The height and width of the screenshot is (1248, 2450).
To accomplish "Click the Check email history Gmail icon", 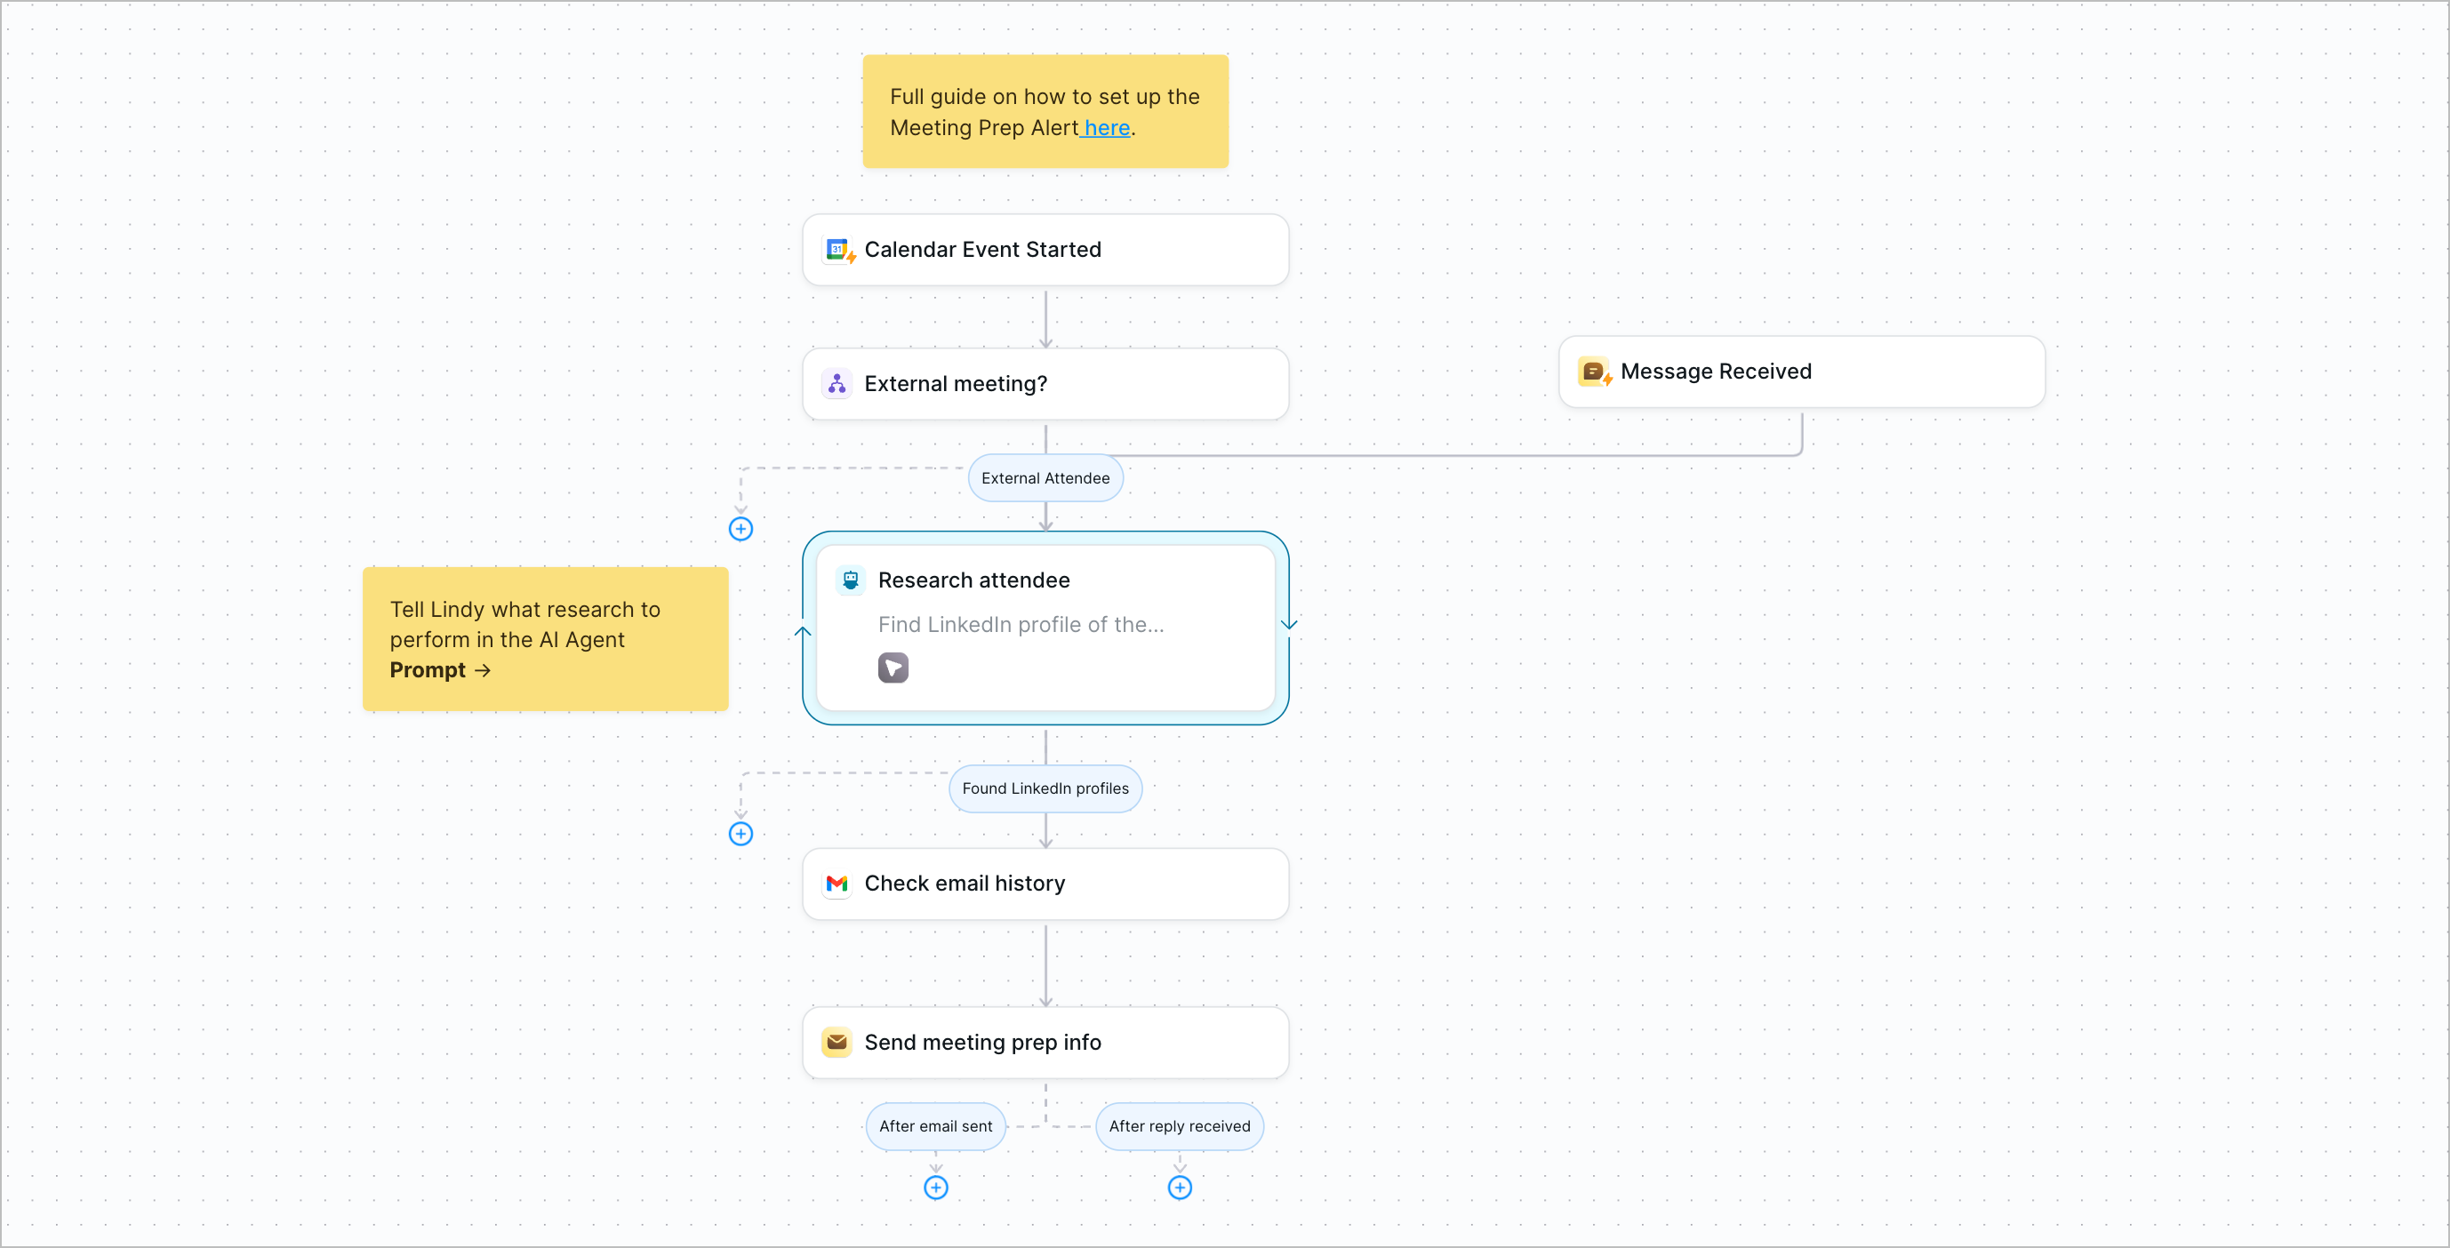I will [x=836, y=884].
